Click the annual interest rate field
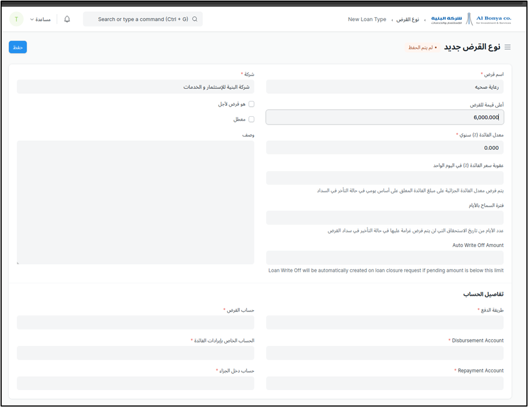Image resolution: width=528 pixels, height=407 pixels. [385, 148]
